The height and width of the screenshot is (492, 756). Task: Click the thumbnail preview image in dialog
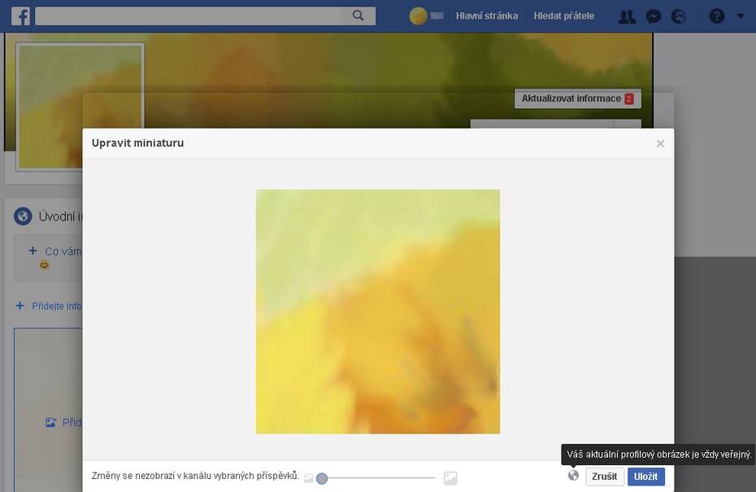point(377,311)
